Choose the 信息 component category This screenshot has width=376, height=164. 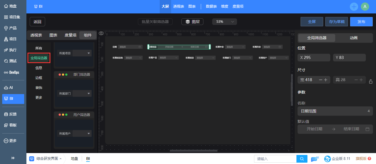pos(39,68)
